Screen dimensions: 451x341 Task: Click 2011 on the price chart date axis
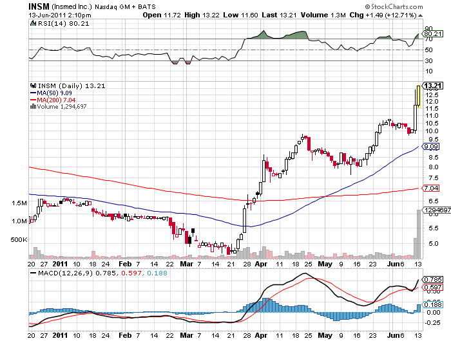click(60, 264)
